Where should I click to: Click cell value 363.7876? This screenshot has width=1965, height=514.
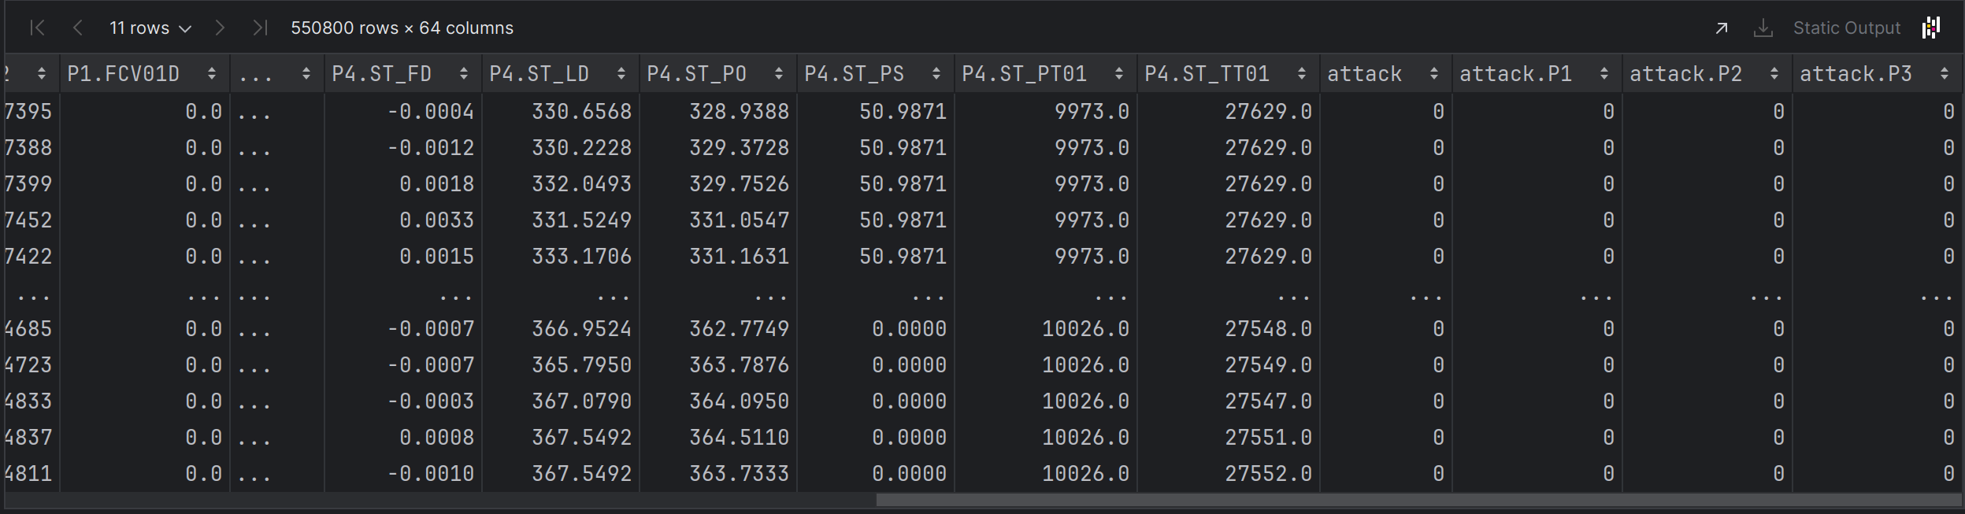tap(739, 365)
